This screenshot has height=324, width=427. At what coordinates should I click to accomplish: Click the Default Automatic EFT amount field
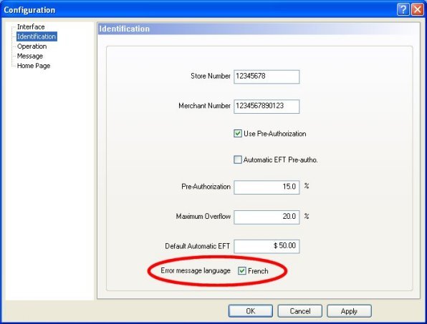[x=267, y=246]
